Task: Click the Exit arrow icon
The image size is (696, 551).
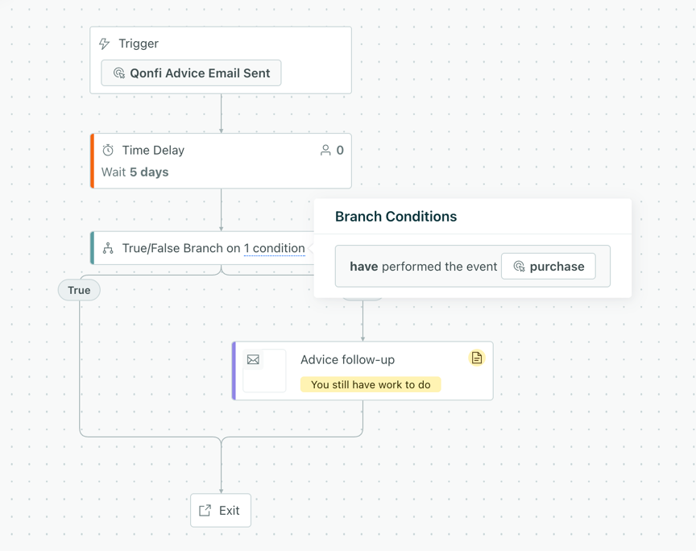Action: tap(205, 511)
